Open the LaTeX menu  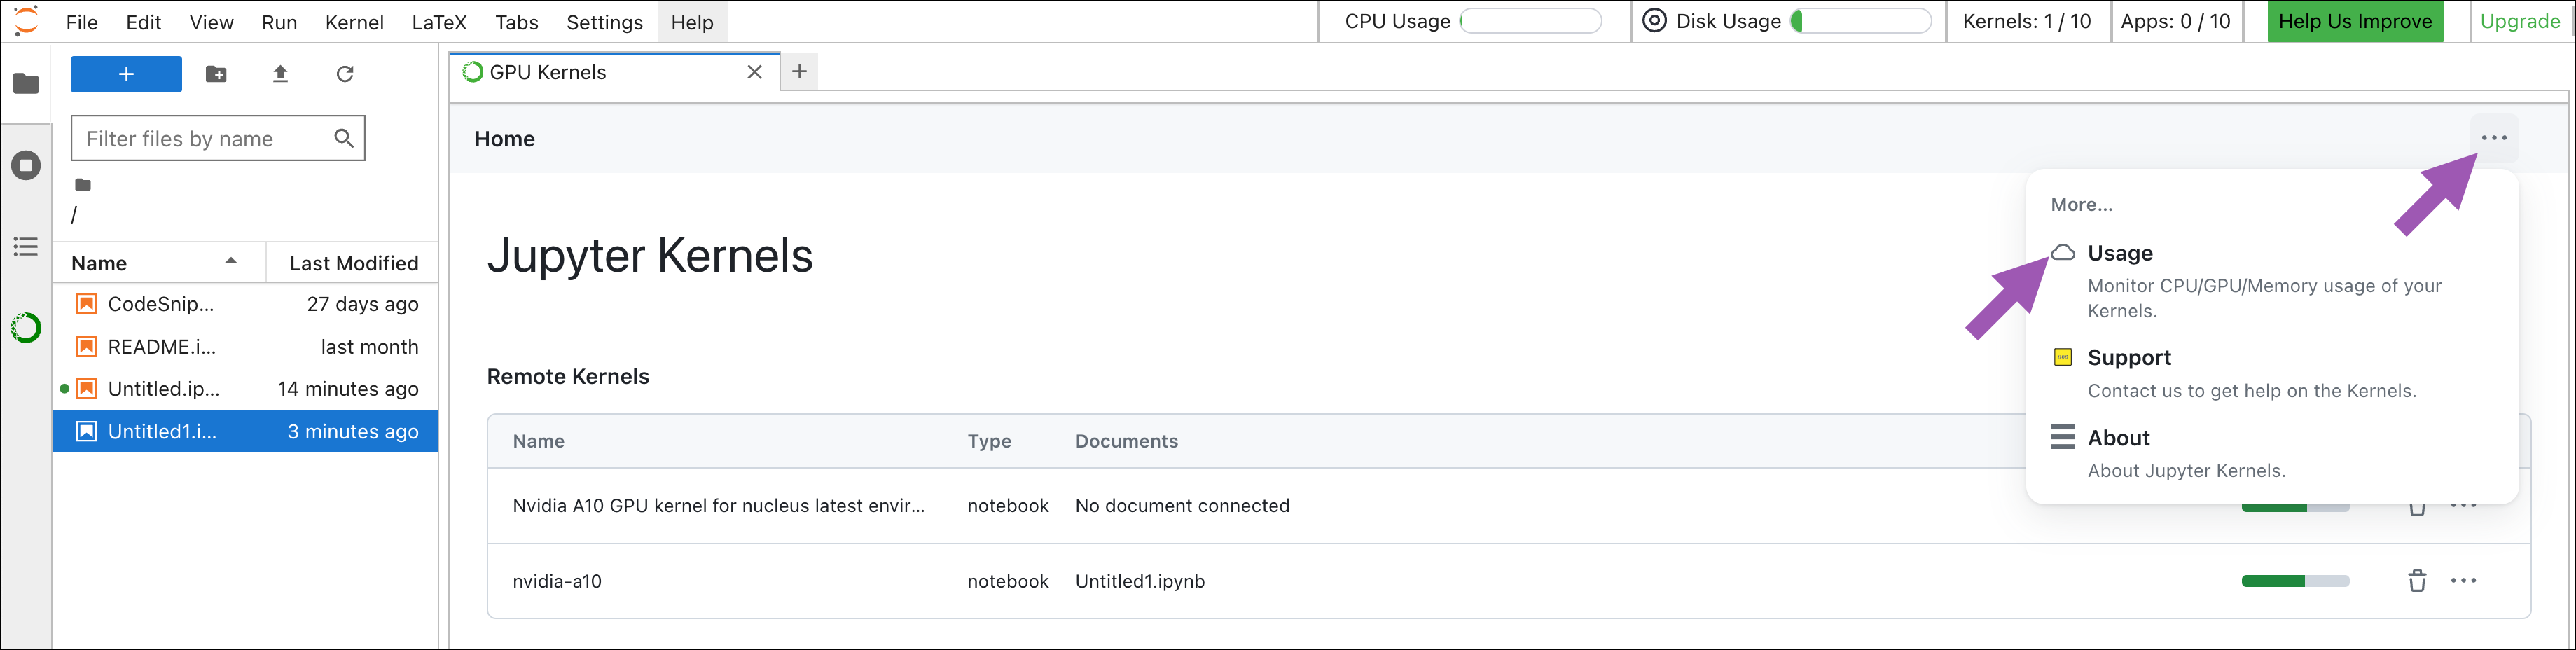(x=439, y=22)
